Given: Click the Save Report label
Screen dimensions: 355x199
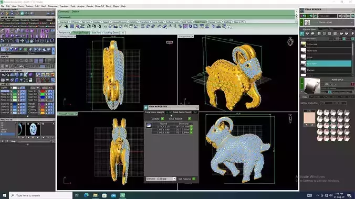Looking at the screenshot, I should pyautogui.click(x=175, y=118).
